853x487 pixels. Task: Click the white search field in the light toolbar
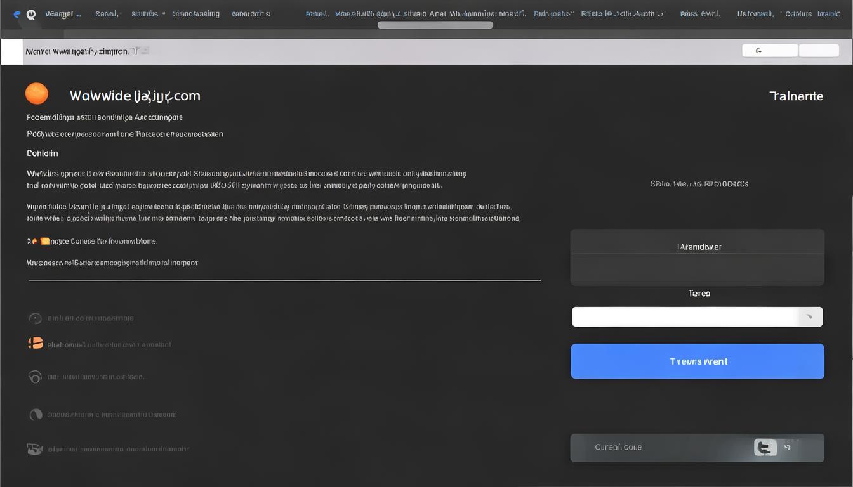click(x=769, y=51)
